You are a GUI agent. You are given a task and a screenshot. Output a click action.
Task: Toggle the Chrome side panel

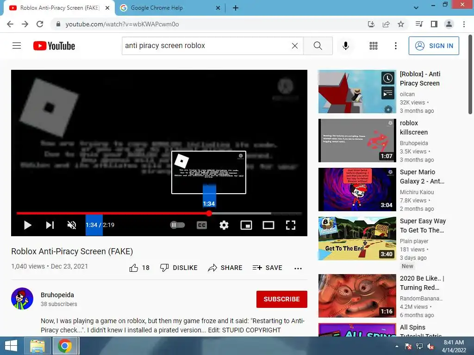[434, 24]
